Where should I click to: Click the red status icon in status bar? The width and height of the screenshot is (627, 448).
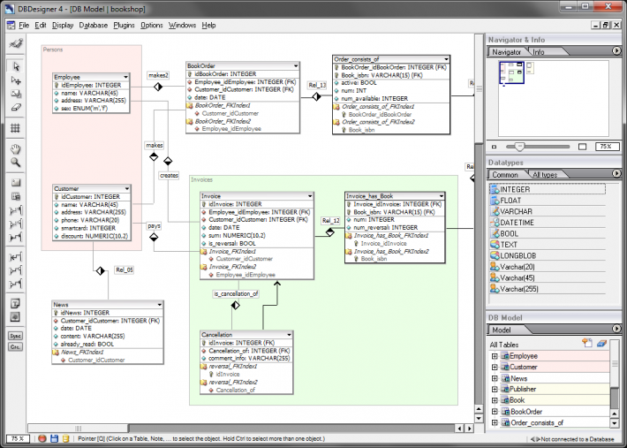click(x=42, y=438)
